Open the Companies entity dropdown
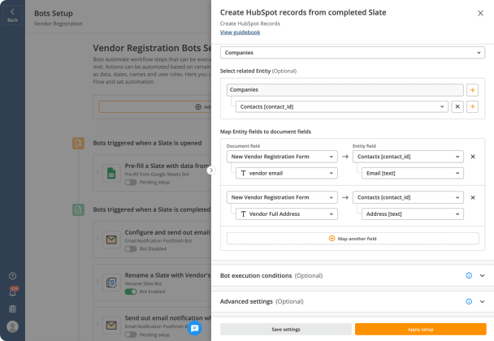494x341 pixels. [x=353, y=53]
